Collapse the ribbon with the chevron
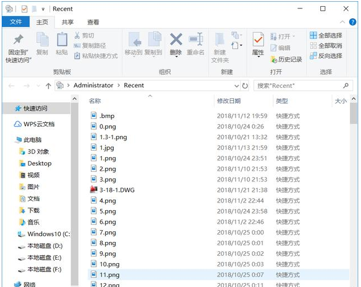This screenshot has height=287, width=361. pos(343,22)
